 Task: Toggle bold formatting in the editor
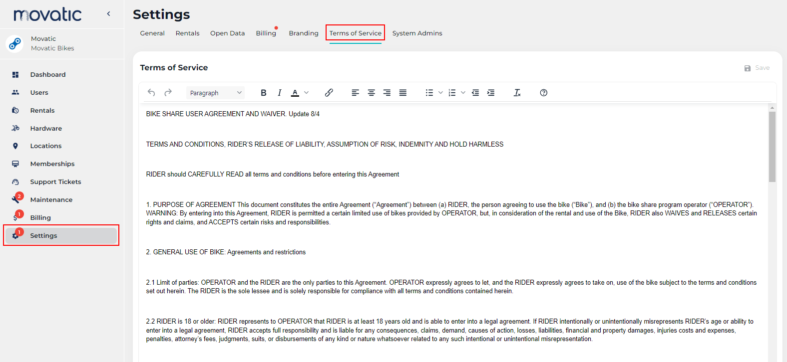coord(264,93)
